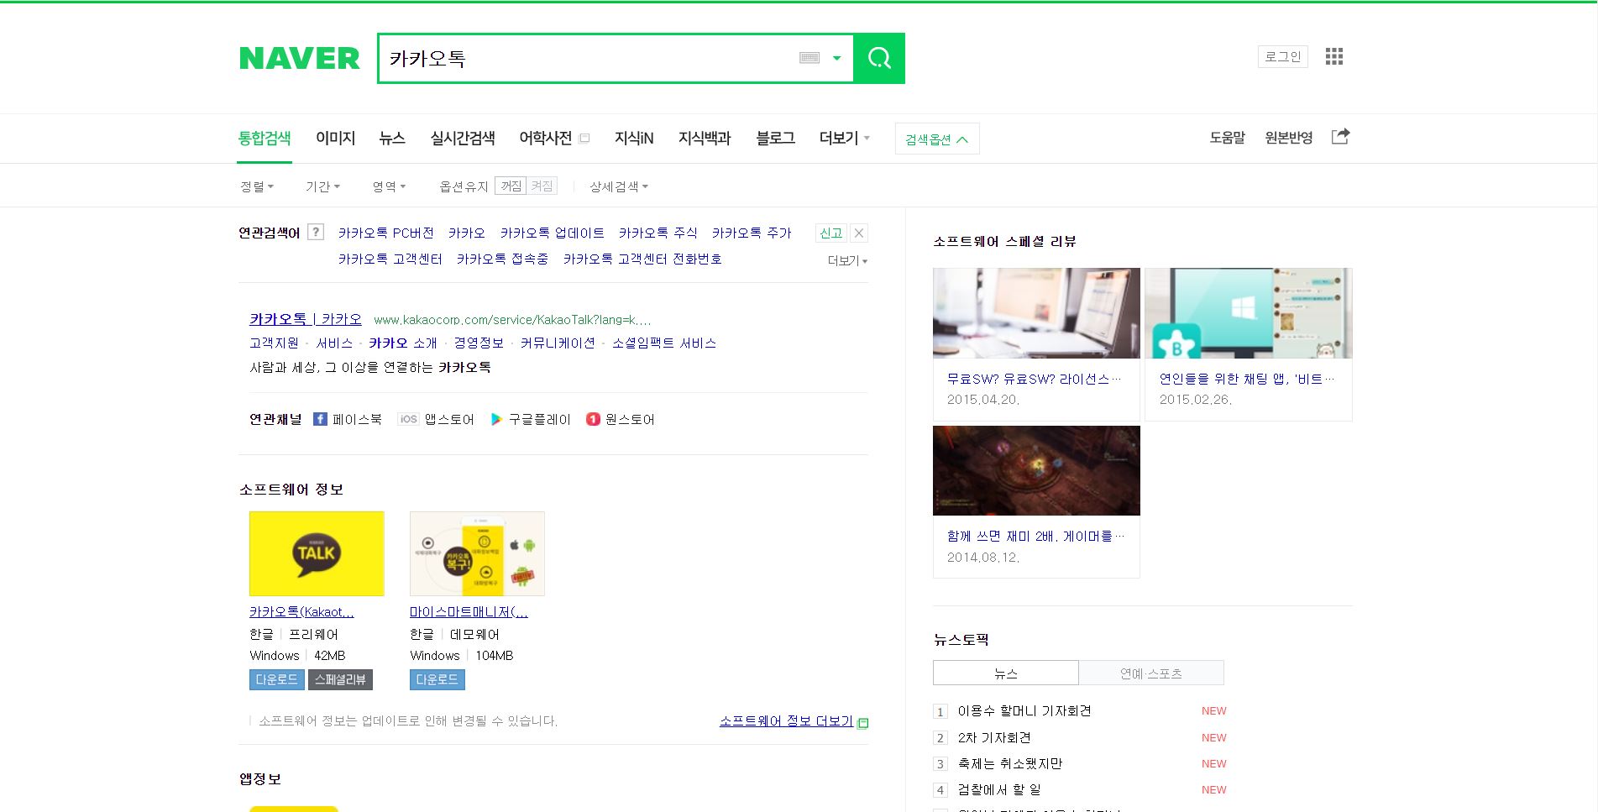The width and height of the screenshot is (1598, 812).
Task: Click 다운로드 button for 카카오톡
Action: (277, 679)
